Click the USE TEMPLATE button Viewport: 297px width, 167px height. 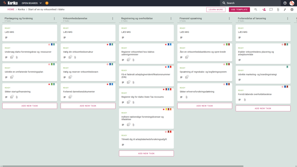239,10
